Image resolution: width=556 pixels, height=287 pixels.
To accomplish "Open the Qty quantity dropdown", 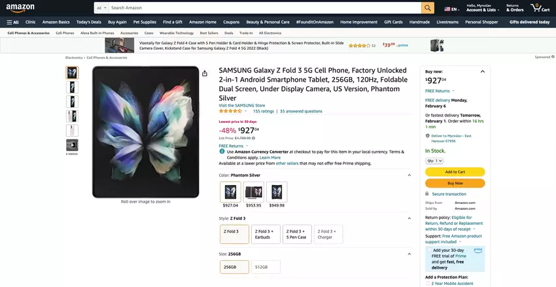I will click(x=434, y=160).
